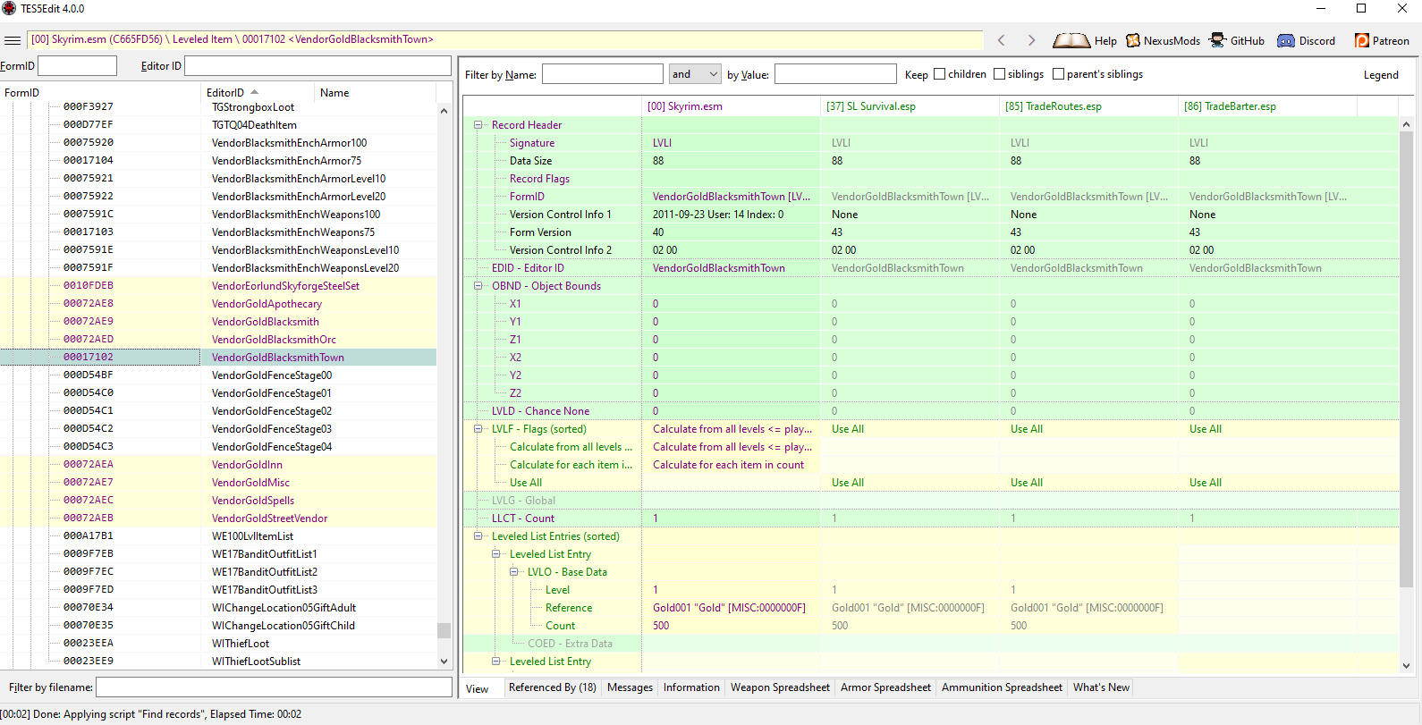Go forward with the right arrow
Image resolution: width=1422 pixels, height=725 pixels.
(x=1031, y=40)
